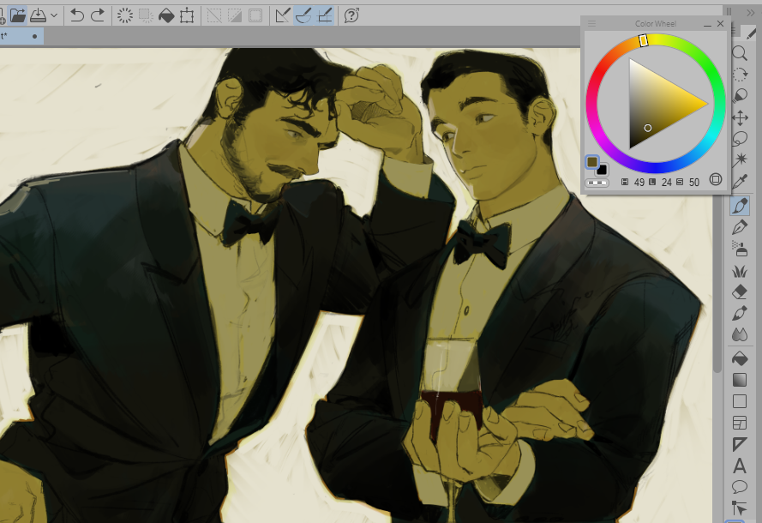Viewport: 762px width, 523px height.
Task: Select the Balloon speech bubble tool
Action: (740, 486)
